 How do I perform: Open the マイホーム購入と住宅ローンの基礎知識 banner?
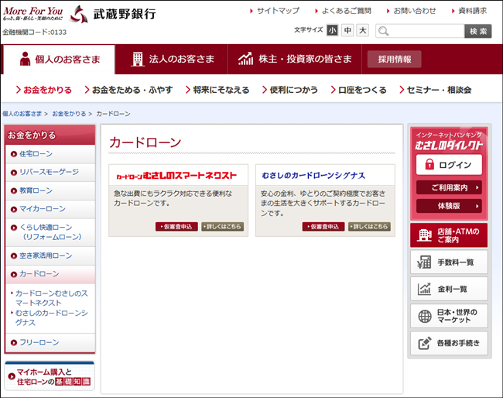point(50,376)
